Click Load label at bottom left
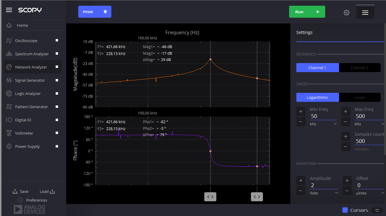The image size is (386, 216). (x=44, y=192)
